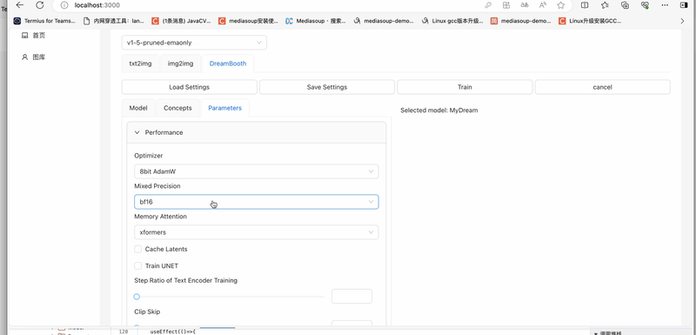Open the Model sub-tab
This screenshot has height=335, width=696.
pyautogui.click(x=138, y=108)
